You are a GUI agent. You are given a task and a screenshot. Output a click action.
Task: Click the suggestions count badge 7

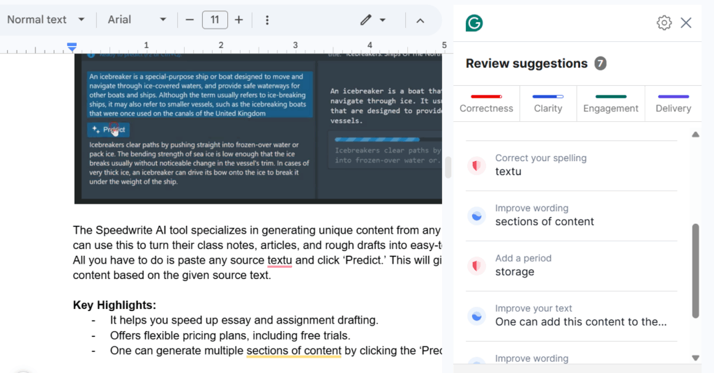600,63
